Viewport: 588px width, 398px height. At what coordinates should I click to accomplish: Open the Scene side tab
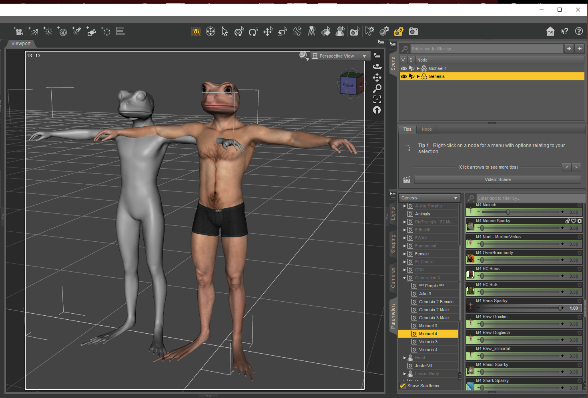click(x=393, y=64)
